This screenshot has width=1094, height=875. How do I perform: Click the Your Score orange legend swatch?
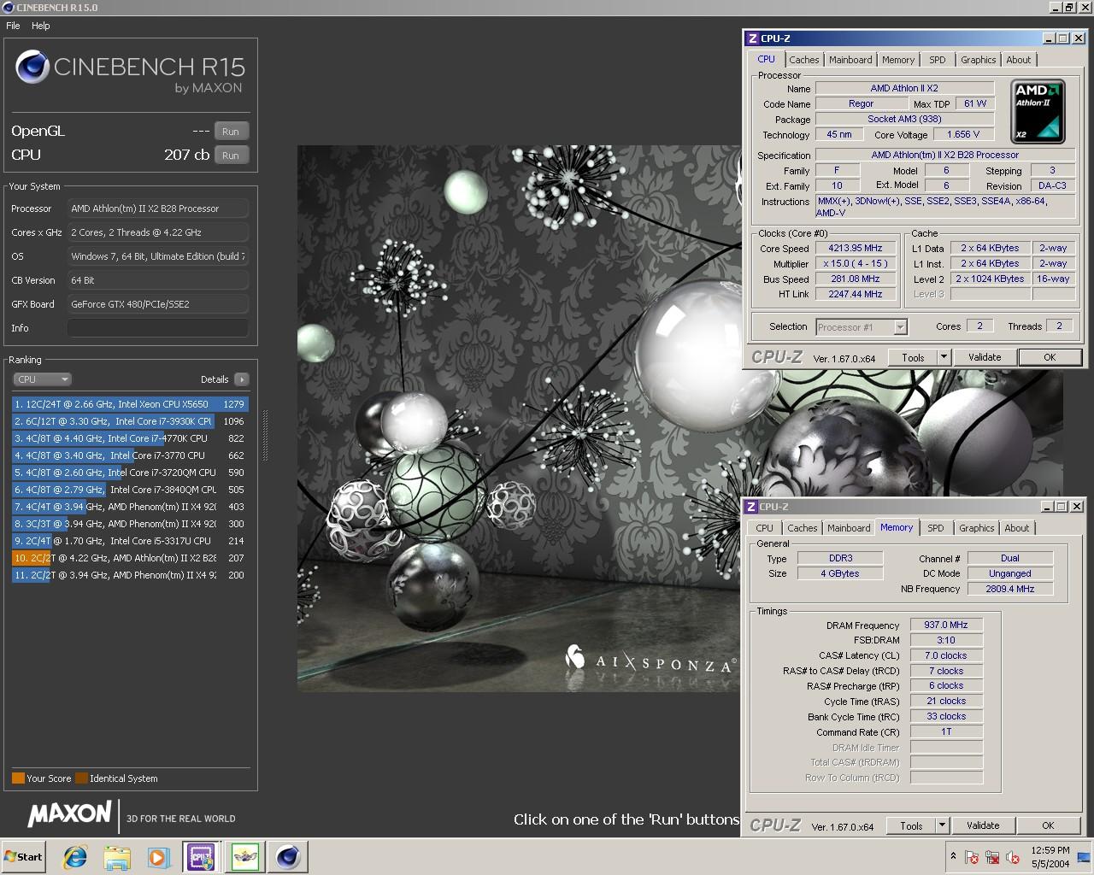tap(18, 778)
